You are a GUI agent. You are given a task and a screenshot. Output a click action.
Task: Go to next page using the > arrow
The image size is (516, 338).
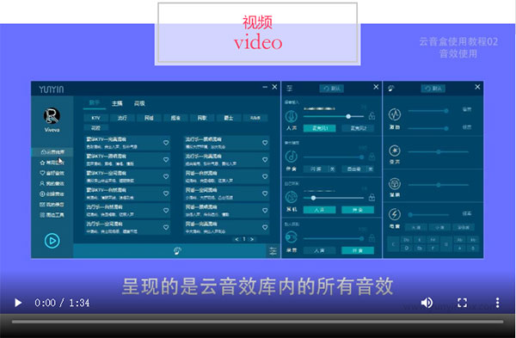252,239
